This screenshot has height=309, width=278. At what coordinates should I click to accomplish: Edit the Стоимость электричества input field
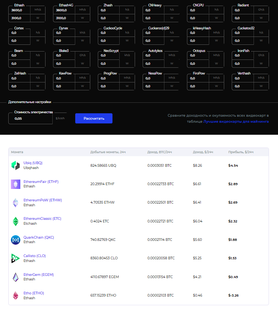coord(30,119)
